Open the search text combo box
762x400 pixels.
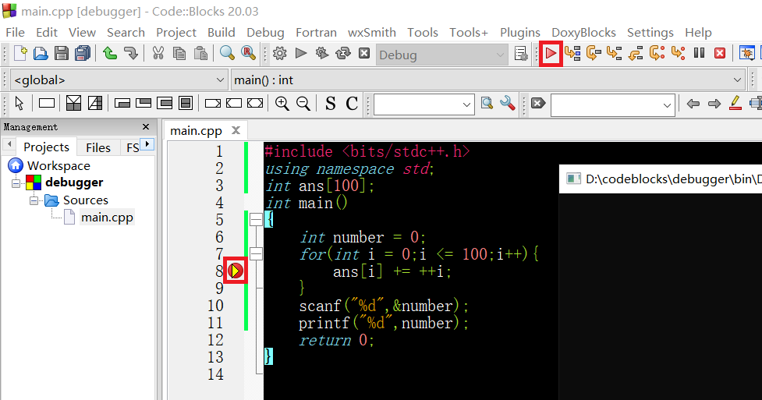point(424,104)
